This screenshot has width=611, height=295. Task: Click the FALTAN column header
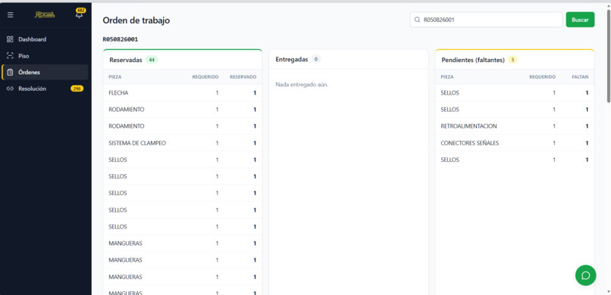tap(580, 77)
